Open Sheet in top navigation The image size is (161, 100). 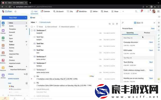(x=104, y=11)
